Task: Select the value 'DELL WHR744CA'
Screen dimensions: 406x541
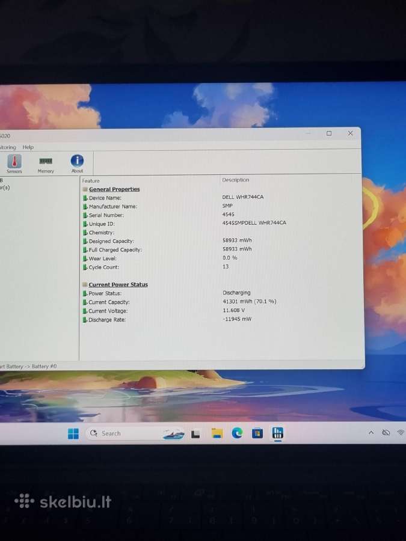Action: coord(243,197)
